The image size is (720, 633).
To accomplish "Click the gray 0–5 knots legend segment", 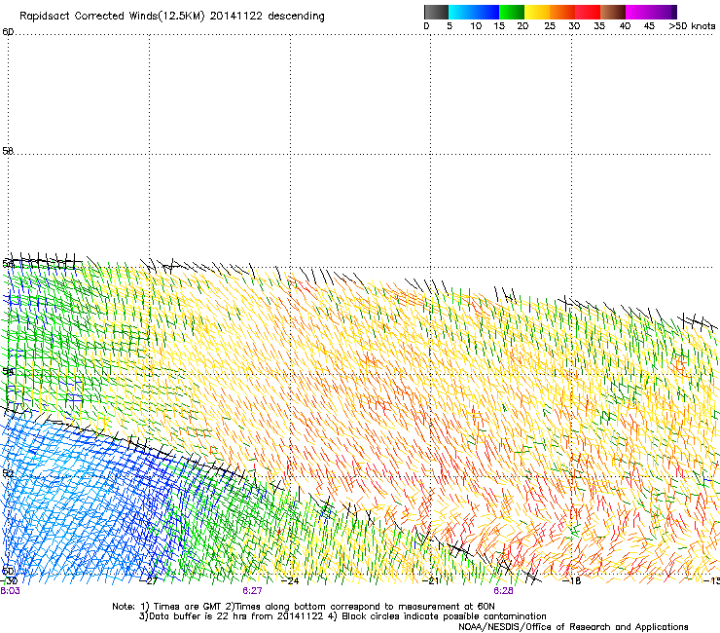I will [x=436, y=12].
